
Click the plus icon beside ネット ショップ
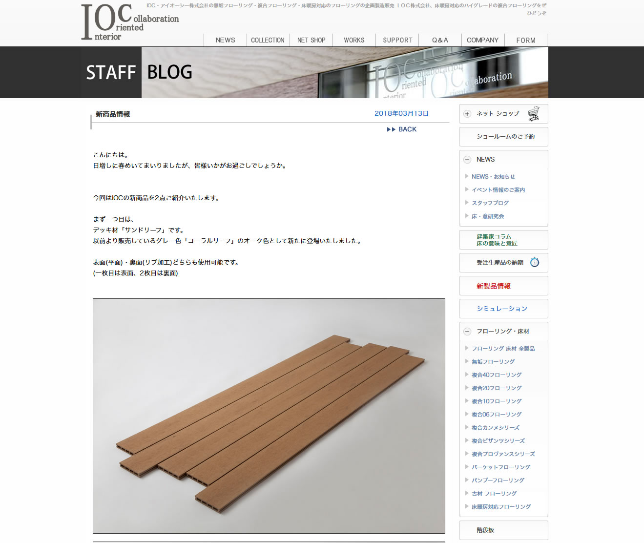point(467,114)
